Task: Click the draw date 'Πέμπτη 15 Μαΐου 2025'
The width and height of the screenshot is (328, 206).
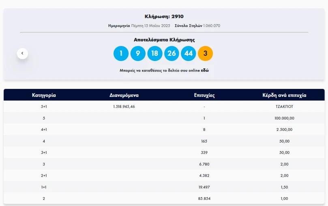Action: [x=150, y=25]
